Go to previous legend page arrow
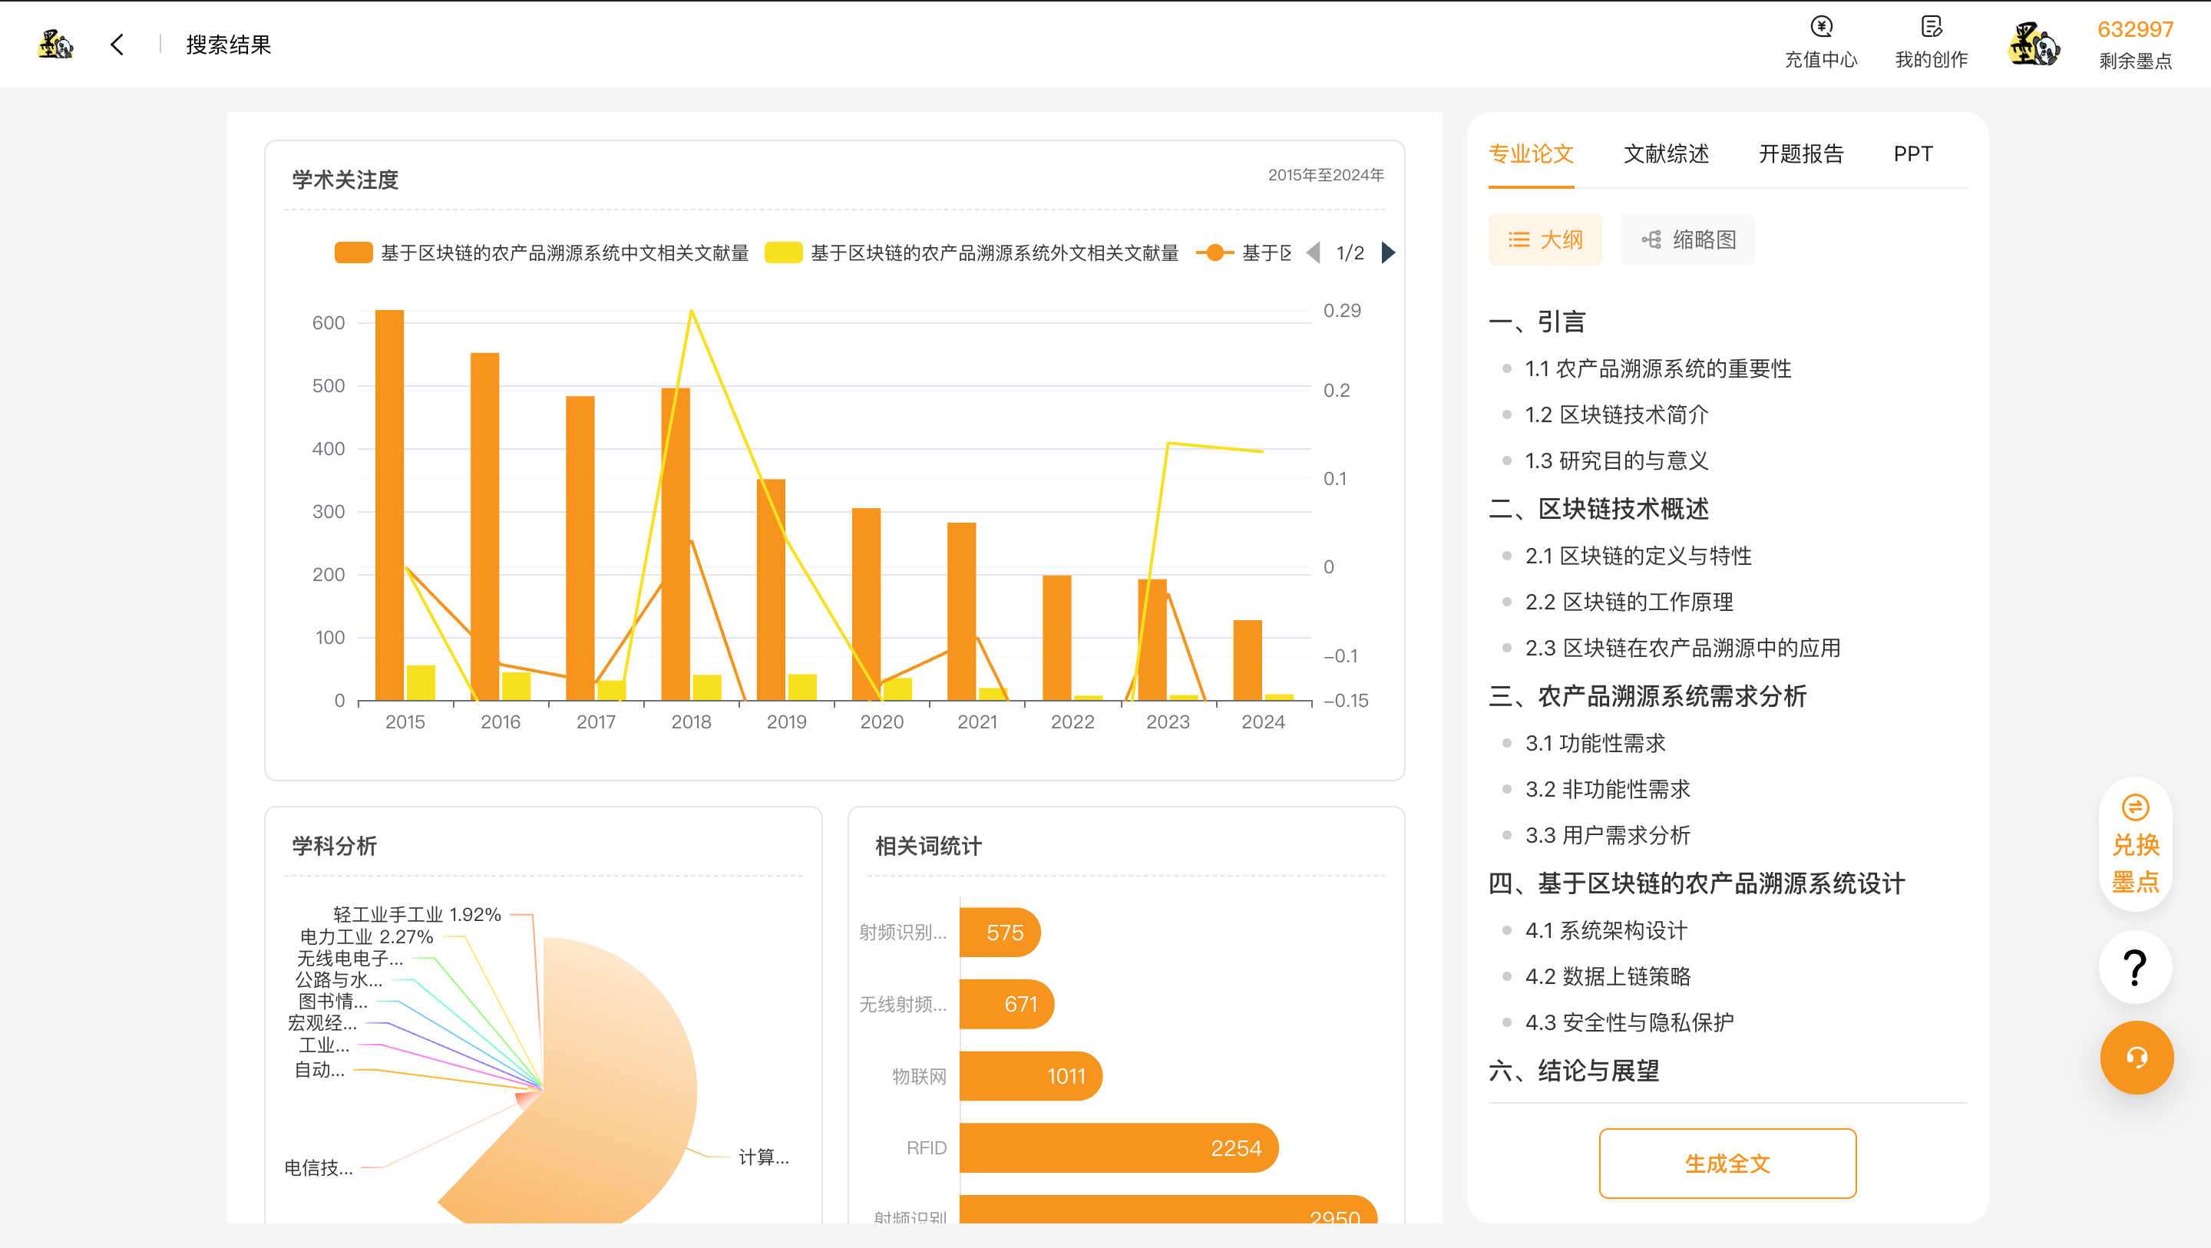2211x1248 pixels. (x=1314, y=253)
